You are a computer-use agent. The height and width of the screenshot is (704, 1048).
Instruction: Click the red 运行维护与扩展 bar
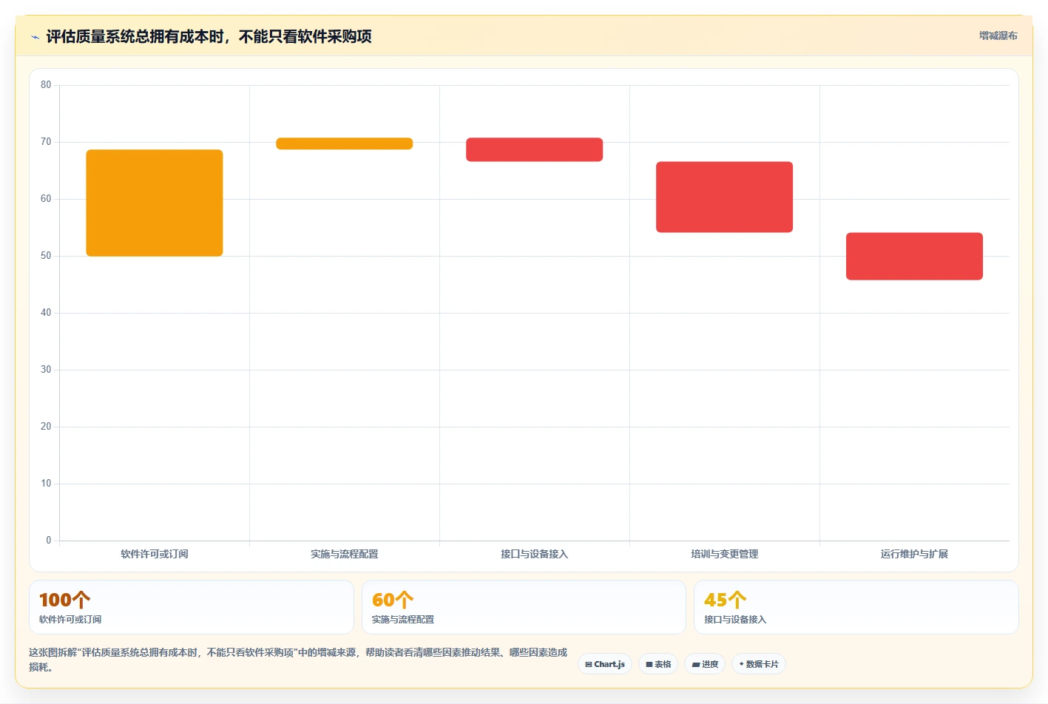point(915,256)
